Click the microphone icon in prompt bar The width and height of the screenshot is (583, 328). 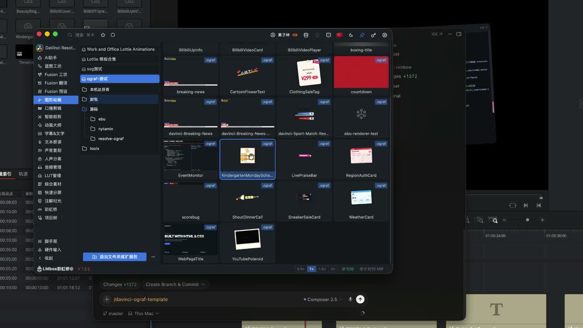(350, 299)
